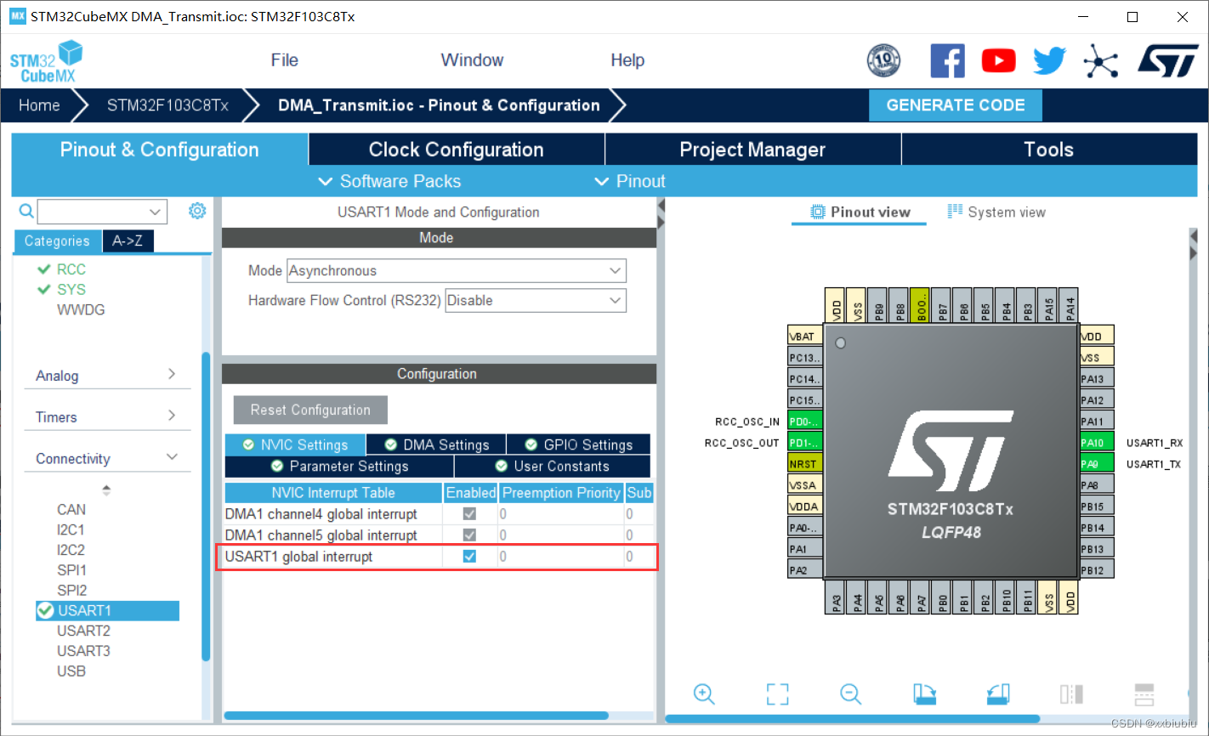
Task: Uncheck DMA1 channel5 global interrupt enable
Action: click(469, 535)
